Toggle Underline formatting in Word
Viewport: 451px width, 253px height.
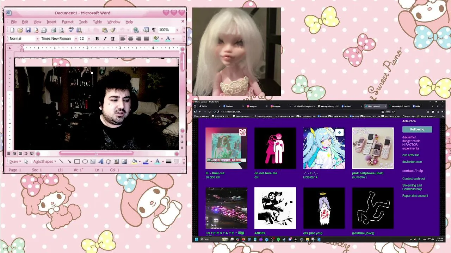click(113, 39)
